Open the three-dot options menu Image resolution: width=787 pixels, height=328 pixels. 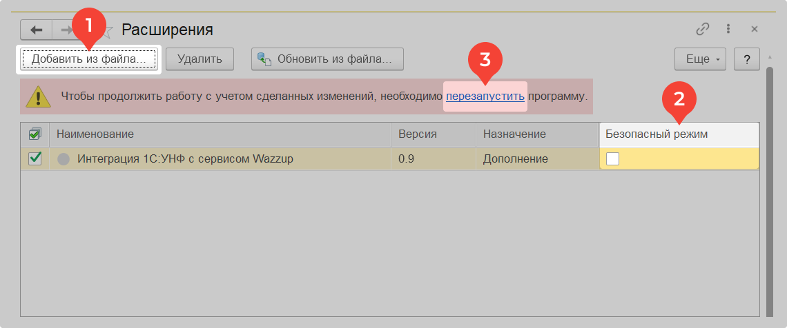728,30
